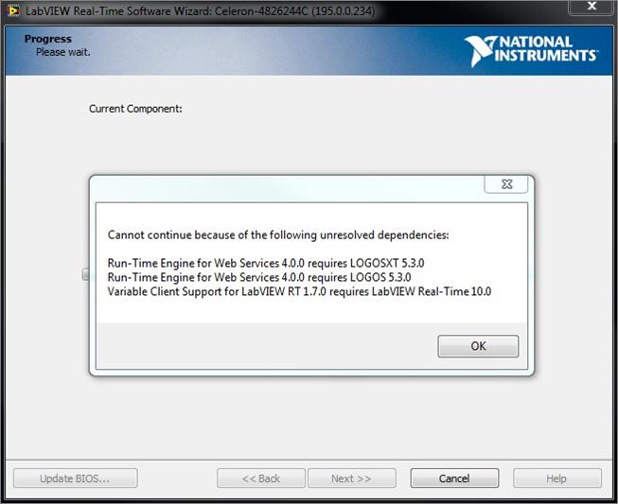Click the << Back button
The image size is (618, 504).
point(261,478)
